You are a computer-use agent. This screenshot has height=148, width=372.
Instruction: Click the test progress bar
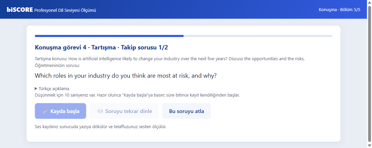pos(184,36)
